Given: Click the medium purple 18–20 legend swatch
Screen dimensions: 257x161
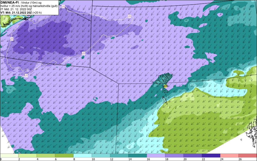Looking at the screenshot, I should point(175,156).
